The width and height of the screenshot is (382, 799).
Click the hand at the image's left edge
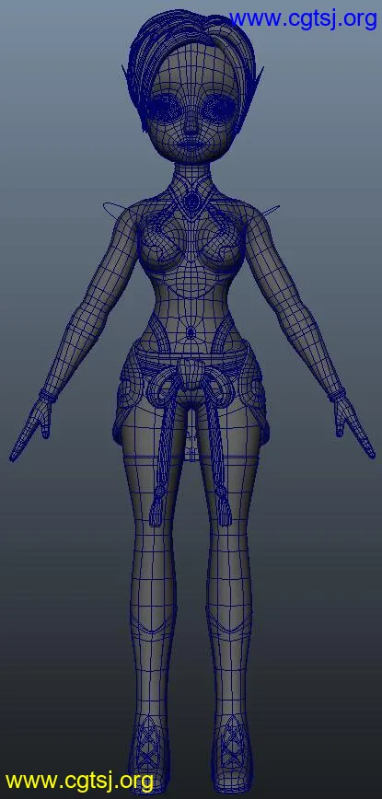click(x=31, y=430)
